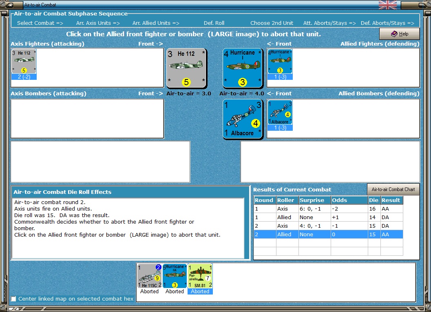
Task: Click the aborted SM.81 Pipistrello counter
Action: 200,276
